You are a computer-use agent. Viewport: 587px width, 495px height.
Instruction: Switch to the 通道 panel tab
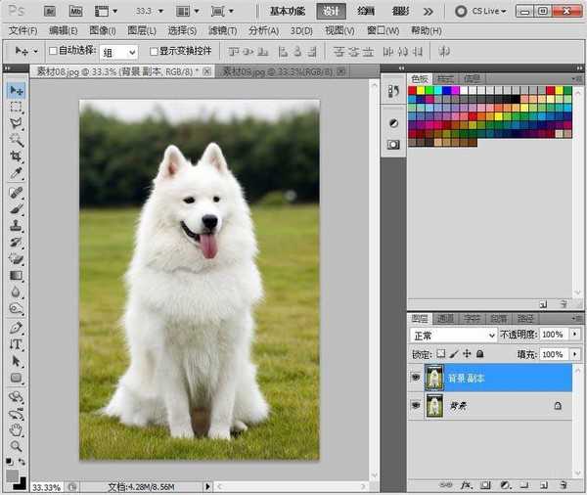pos(445,318)
